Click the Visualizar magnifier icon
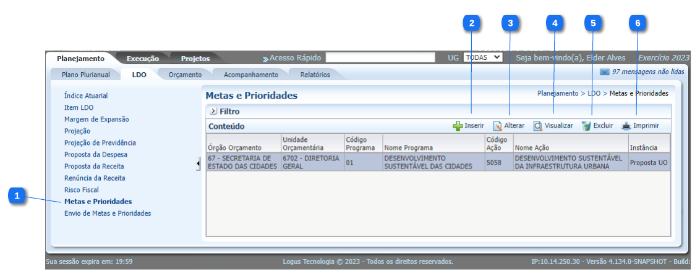 pyautogui.click(x=538, y=126)
